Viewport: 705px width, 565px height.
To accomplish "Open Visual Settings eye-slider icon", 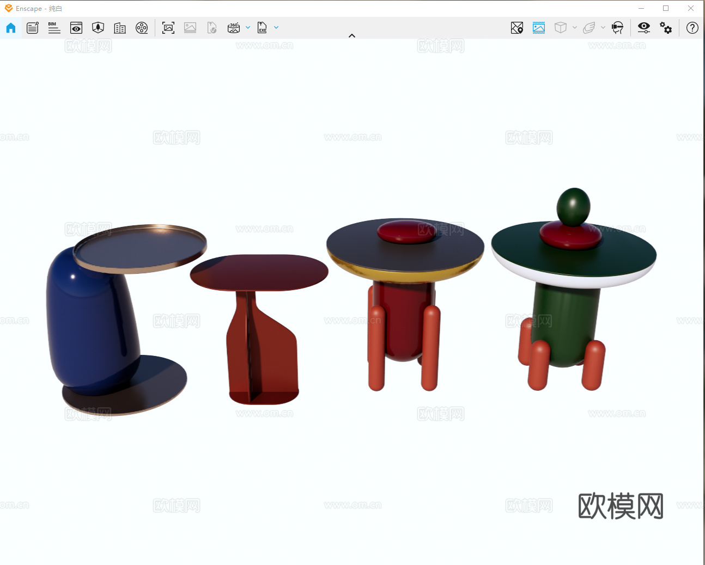I will click(644, 28).
